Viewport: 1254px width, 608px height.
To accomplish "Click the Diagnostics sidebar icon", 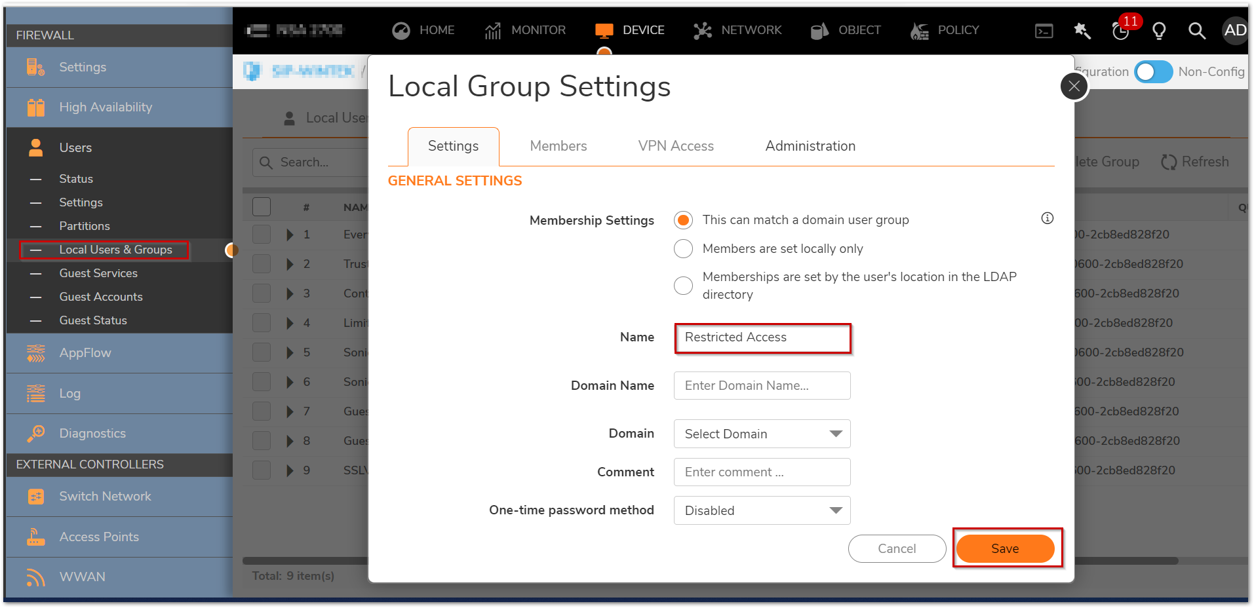I will pos(36,433).
